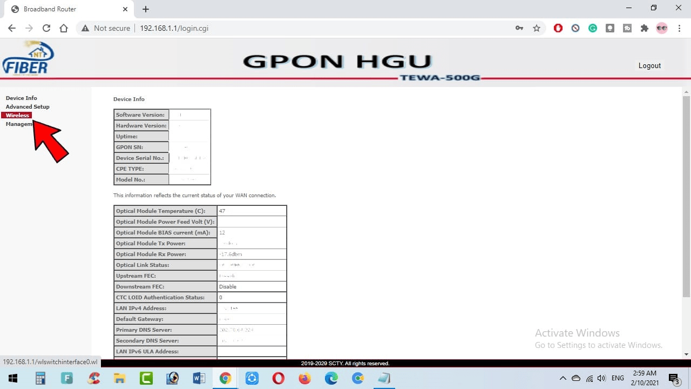Image resolution: width=691 pixels, height=389 pixels.
Task: Open the notification center icon
Action: pyautogui.click(x=674, y=378)
